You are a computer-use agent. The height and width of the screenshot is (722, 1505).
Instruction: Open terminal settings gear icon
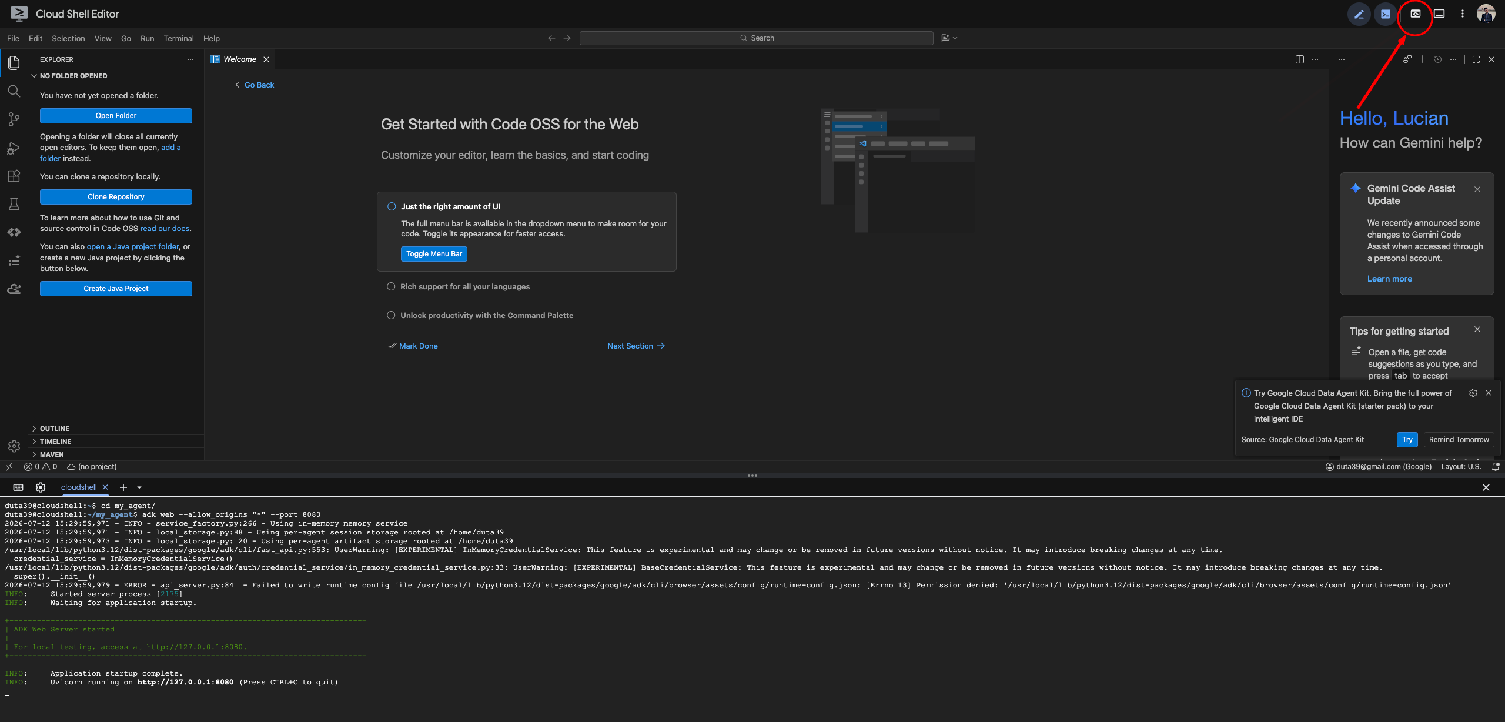point(41,487)
